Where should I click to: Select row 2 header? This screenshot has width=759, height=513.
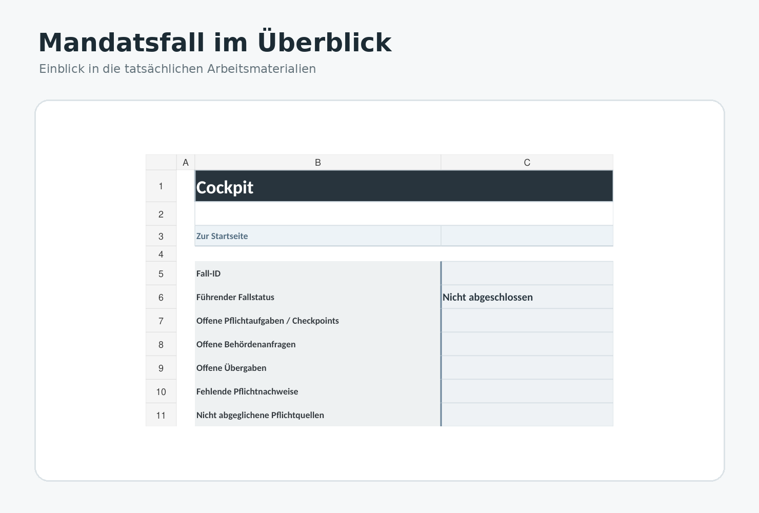pyautogui.click(x=161, y=214)
